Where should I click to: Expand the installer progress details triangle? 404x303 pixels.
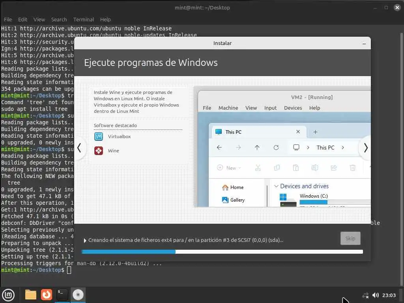click(x=85, y=240)
